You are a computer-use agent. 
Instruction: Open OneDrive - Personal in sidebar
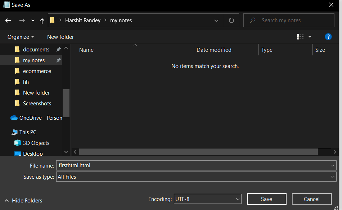(x=36, y=118)
